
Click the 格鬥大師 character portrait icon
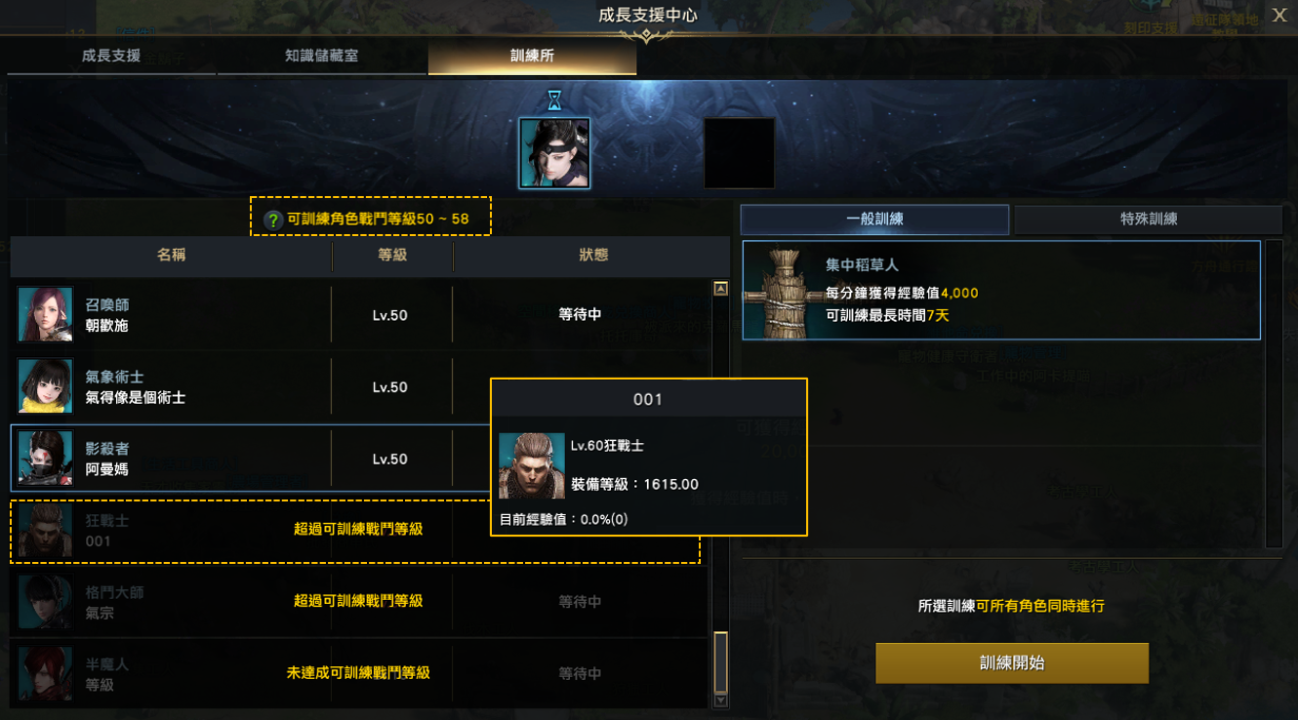click(x=45, y=602)
